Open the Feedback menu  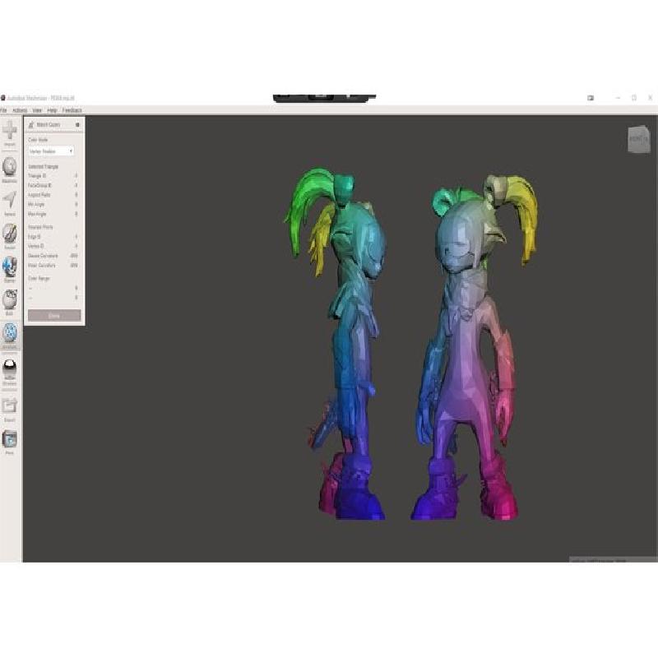pos(72,109)
